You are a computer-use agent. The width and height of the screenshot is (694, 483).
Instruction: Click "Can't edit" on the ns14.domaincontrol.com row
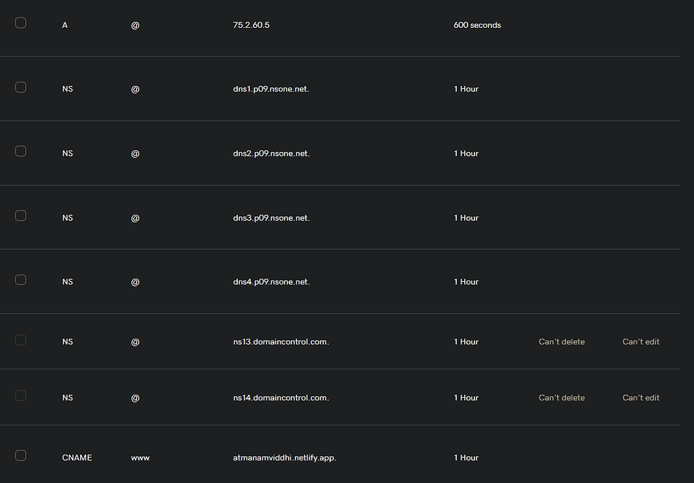640,398
